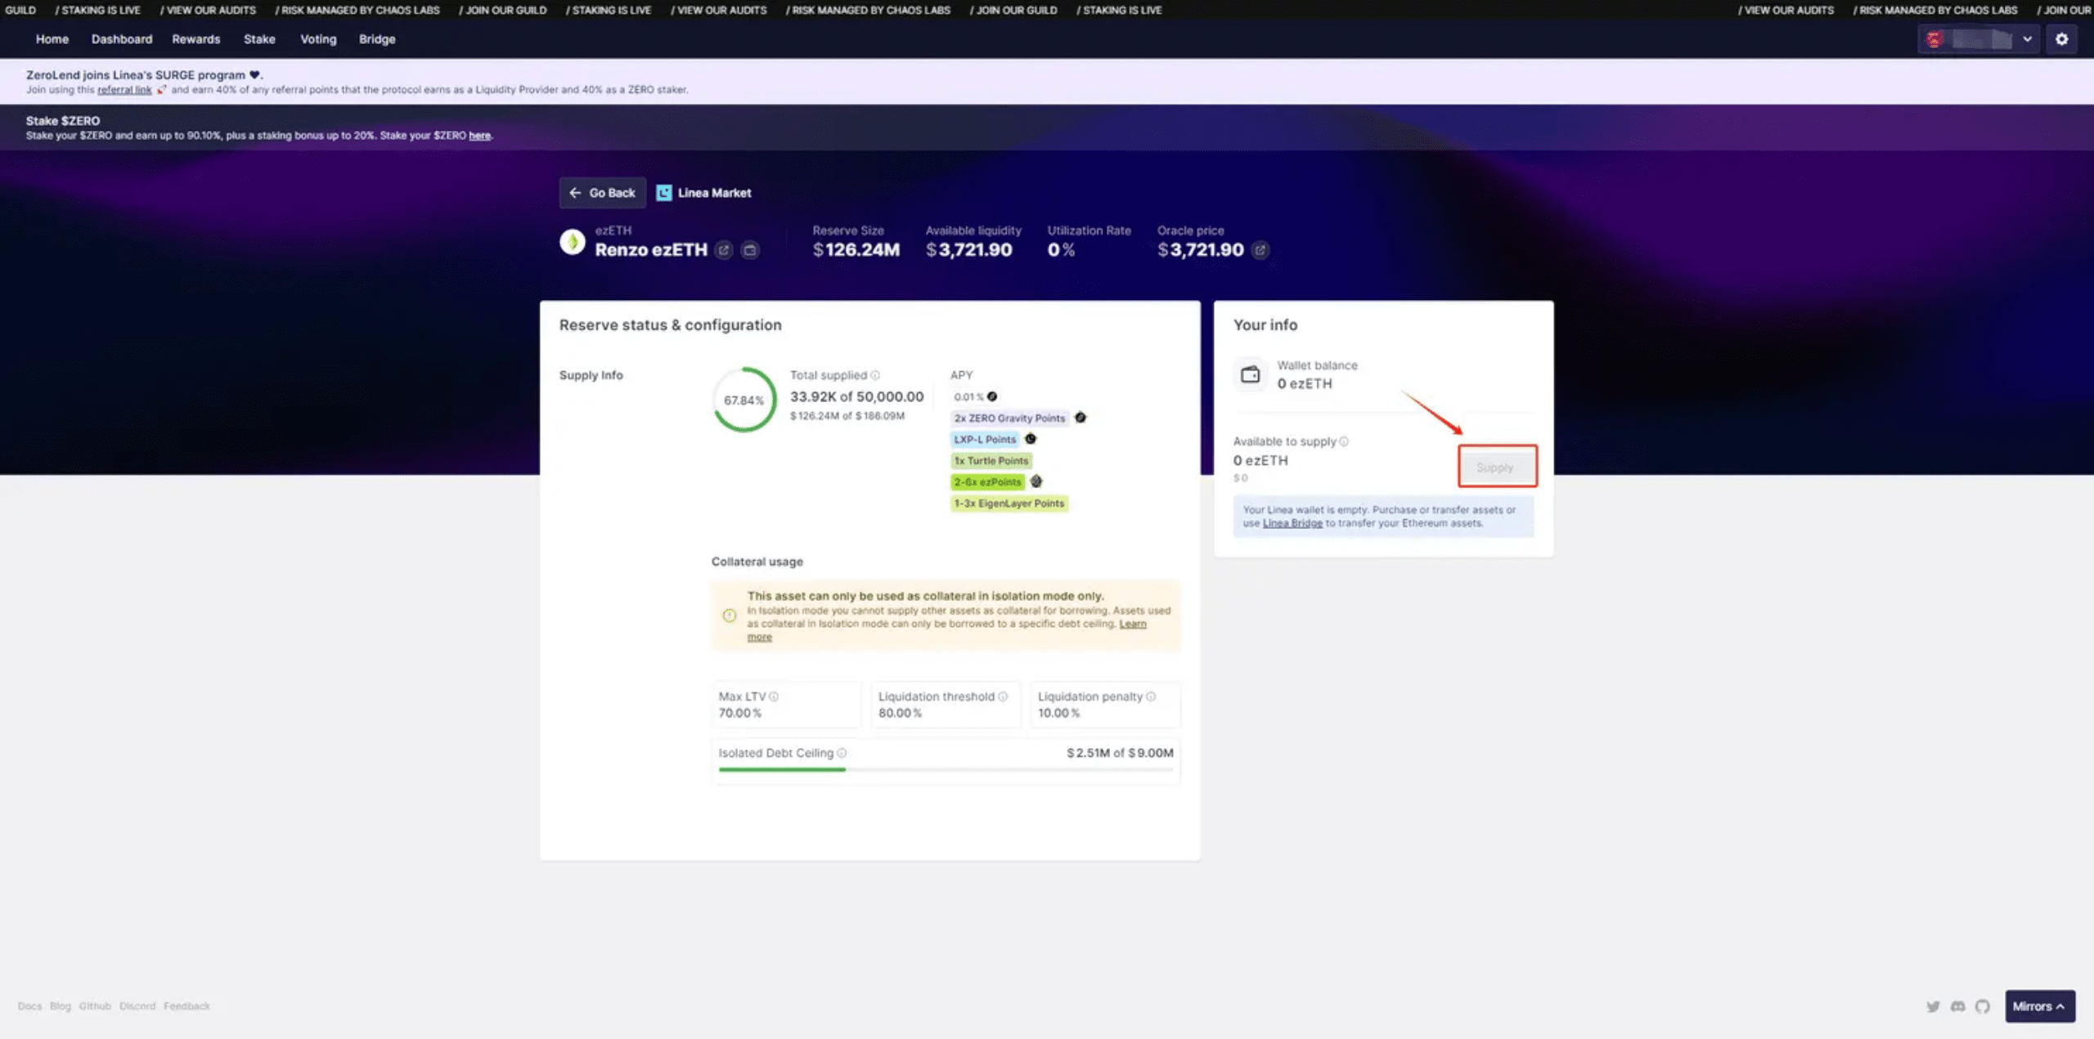Screen dimensions: 2094x1039
Task: Expand the Mirrors menu
Action: pyautogui.click(x=2039, y=1006)
